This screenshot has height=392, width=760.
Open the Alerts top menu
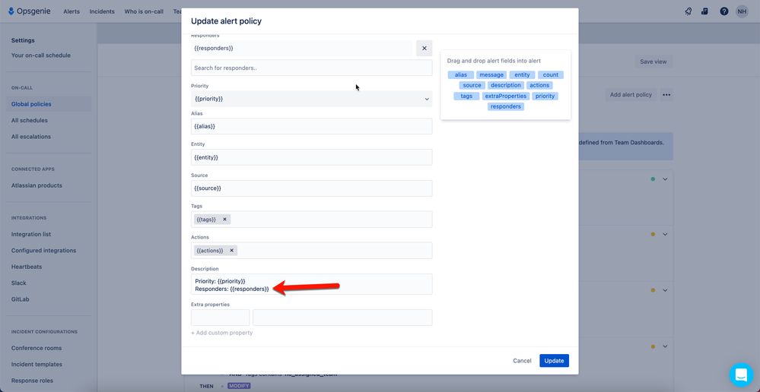pos(72,11)
